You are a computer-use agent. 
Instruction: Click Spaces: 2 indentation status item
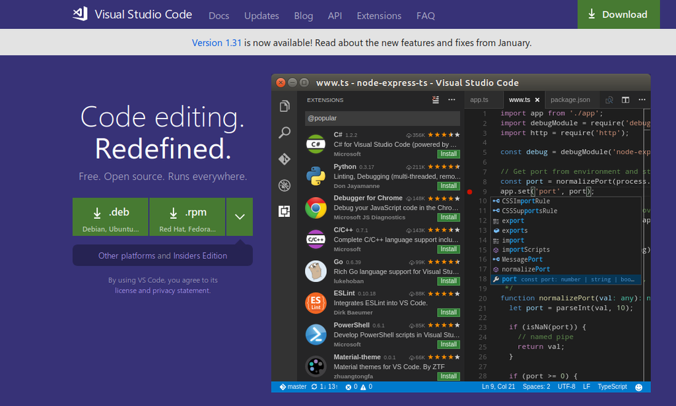[x=536, y=387]
